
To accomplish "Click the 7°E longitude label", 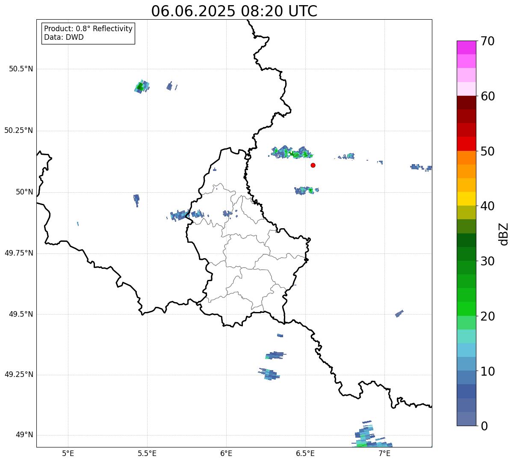I will point(384,453).
